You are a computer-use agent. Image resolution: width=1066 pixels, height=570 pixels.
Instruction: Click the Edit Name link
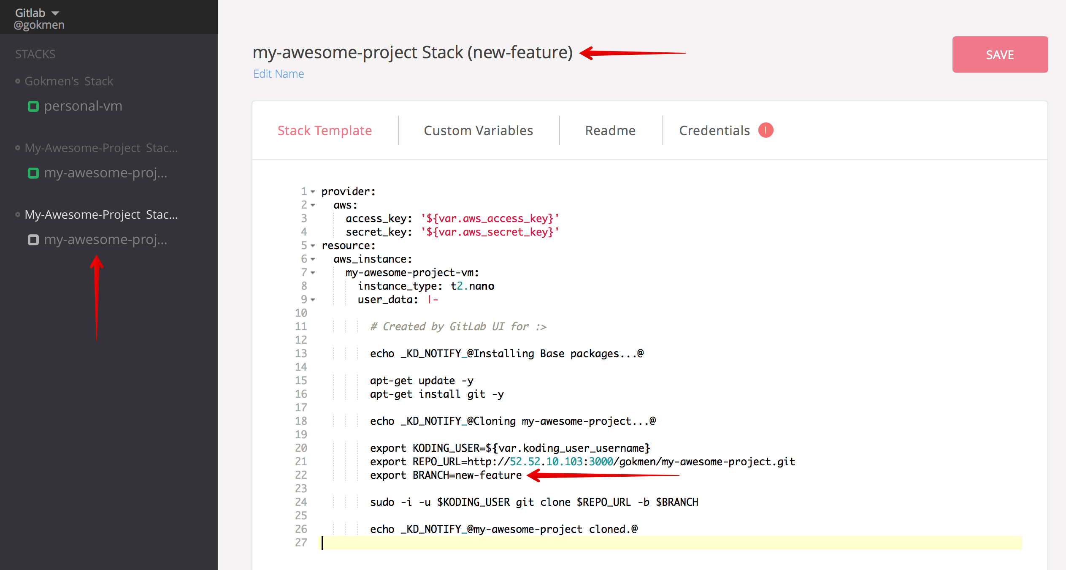point(279,74)
